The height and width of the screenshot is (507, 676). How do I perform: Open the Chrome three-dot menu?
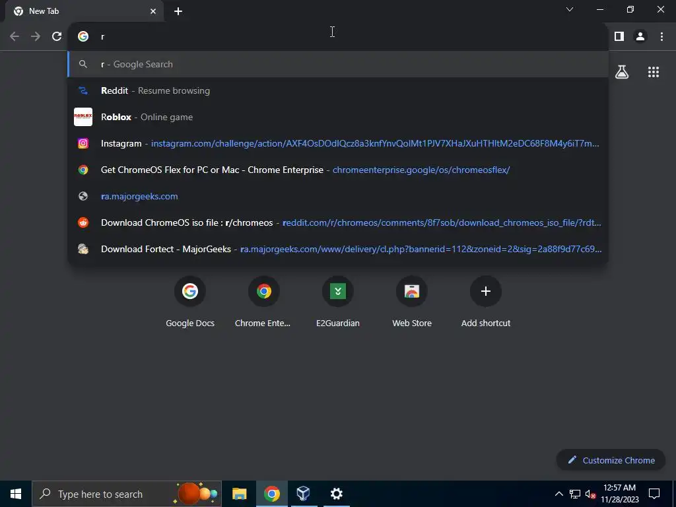(661, 37)
